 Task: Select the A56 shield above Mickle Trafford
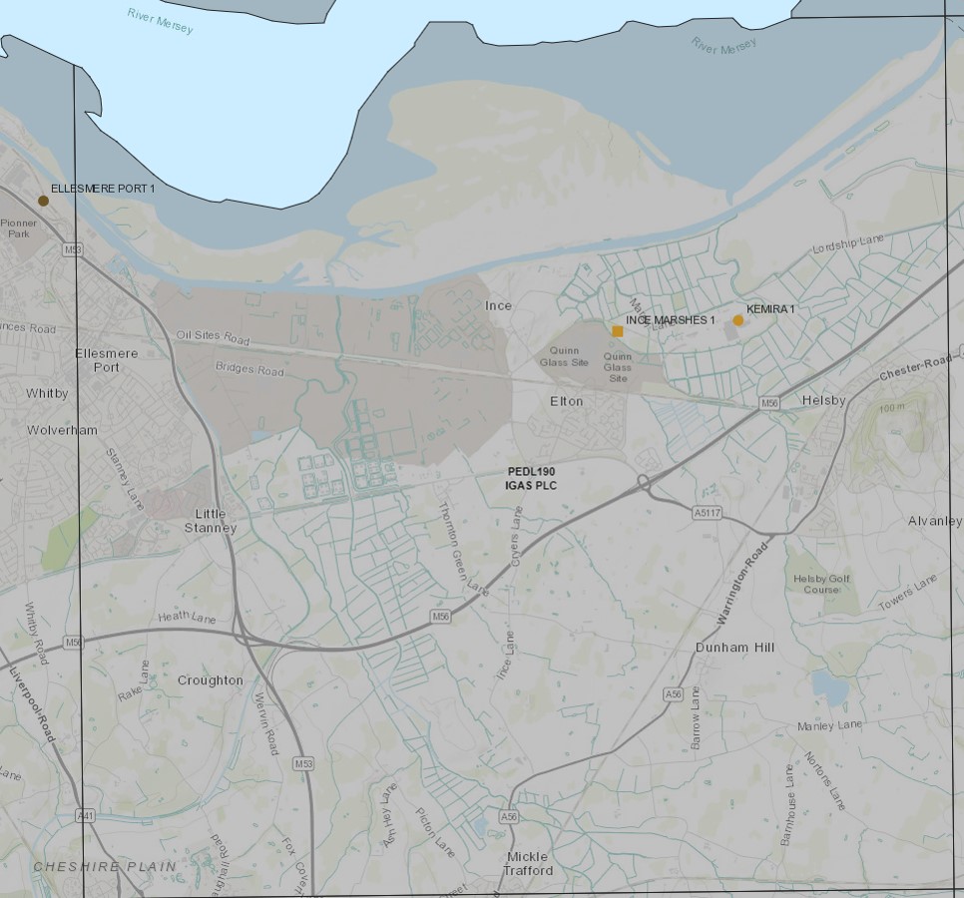click(x=509, y=816)
